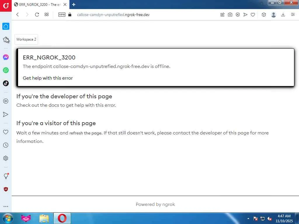Restore down the Opera window
Viewport: 299px width, 224px height.
[x=280, y=3]
